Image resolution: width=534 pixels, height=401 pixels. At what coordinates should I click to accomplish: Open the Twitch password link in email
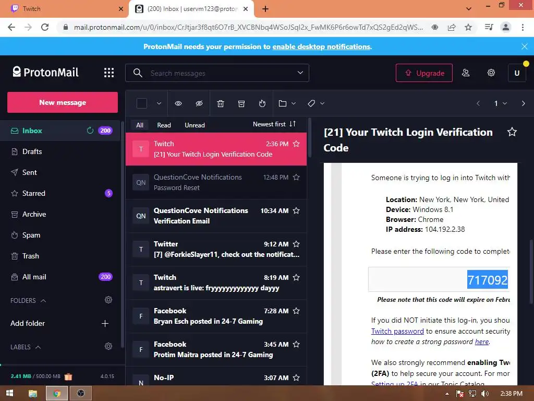pos(397,331)
